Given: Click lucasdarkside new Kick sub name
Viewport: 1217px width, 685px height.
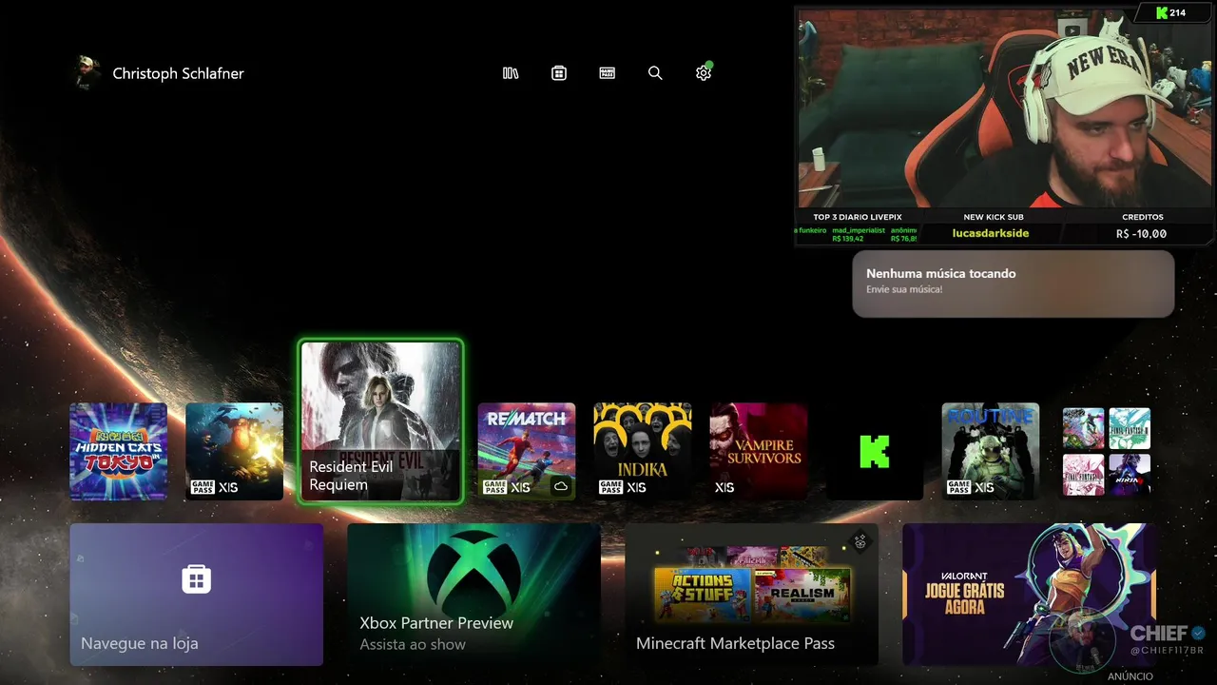Looking at the screenshot, I should click(x=991, y=233).
